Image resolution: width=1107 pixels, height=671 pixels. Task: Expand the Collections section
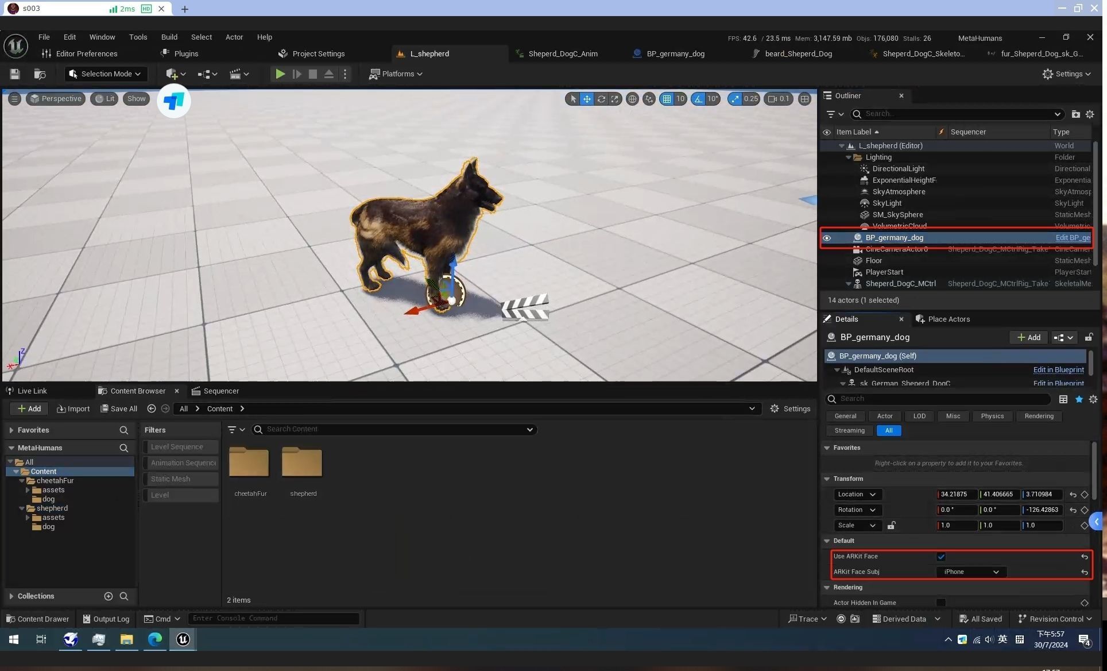coord(11,596)
